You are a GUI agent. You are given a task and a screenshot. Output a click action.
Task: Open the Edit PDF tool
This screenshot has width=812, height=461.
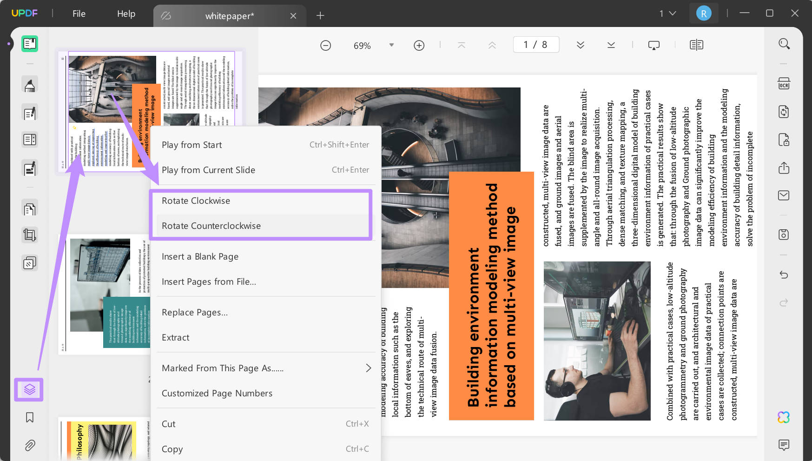pos(29,113)
